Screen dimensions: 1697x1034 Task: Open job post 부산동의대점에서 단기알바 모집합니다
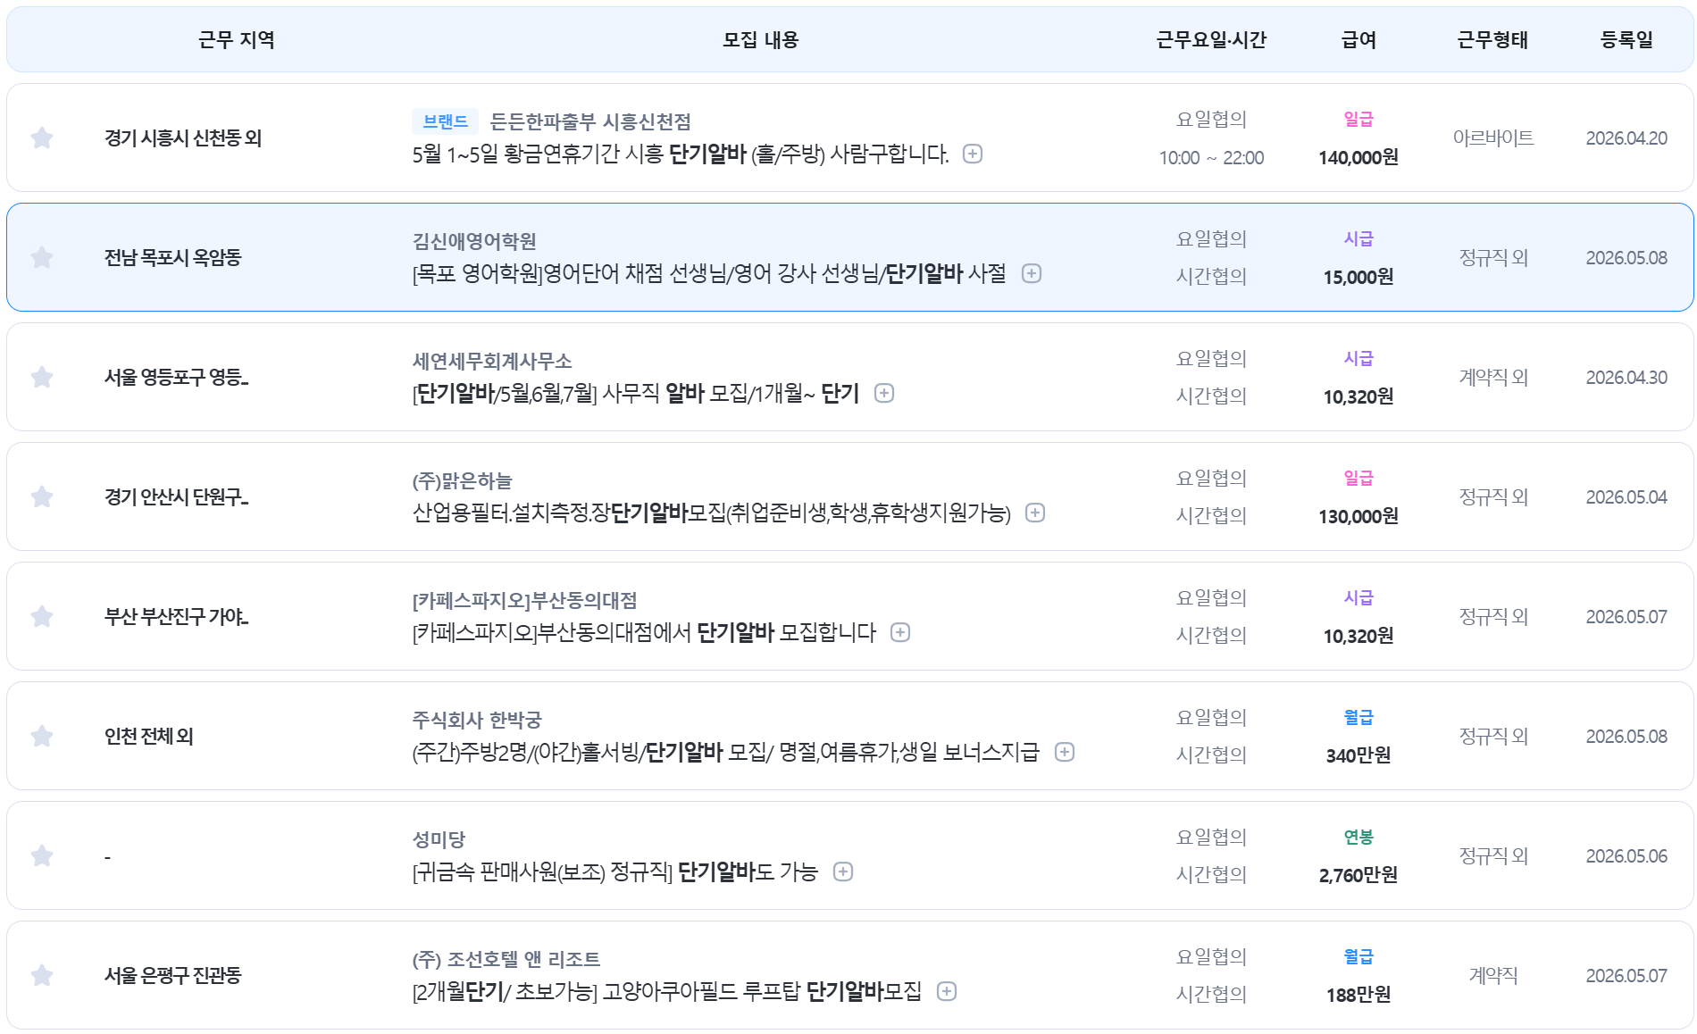click(x=644, y=632)
